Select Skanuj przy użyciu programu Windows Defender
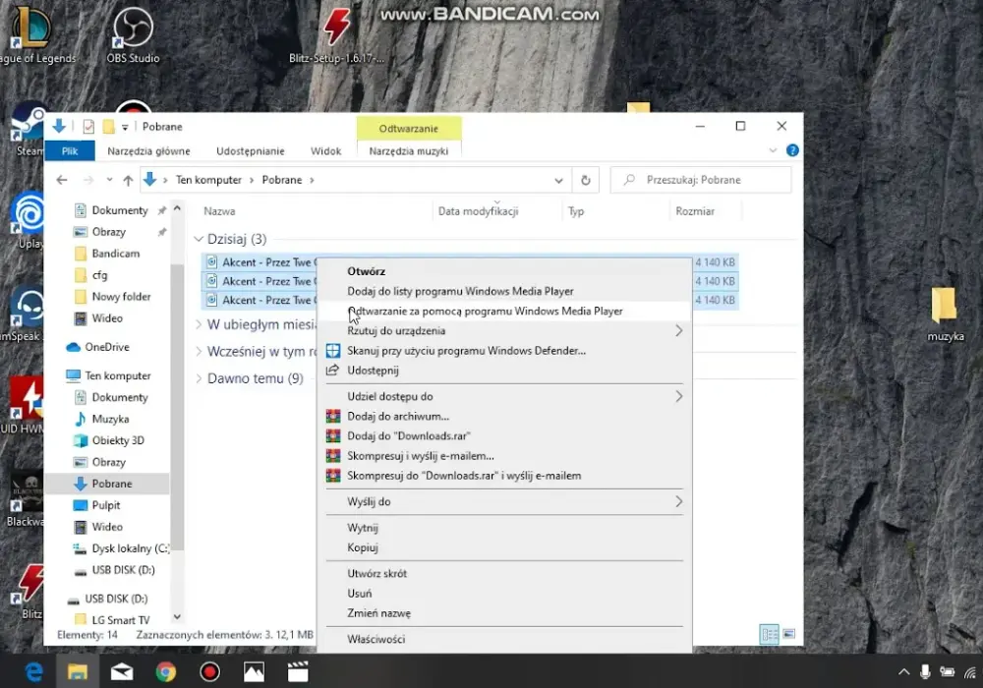The width and height of the screenshot is (983, 688). tap(504, 350)
